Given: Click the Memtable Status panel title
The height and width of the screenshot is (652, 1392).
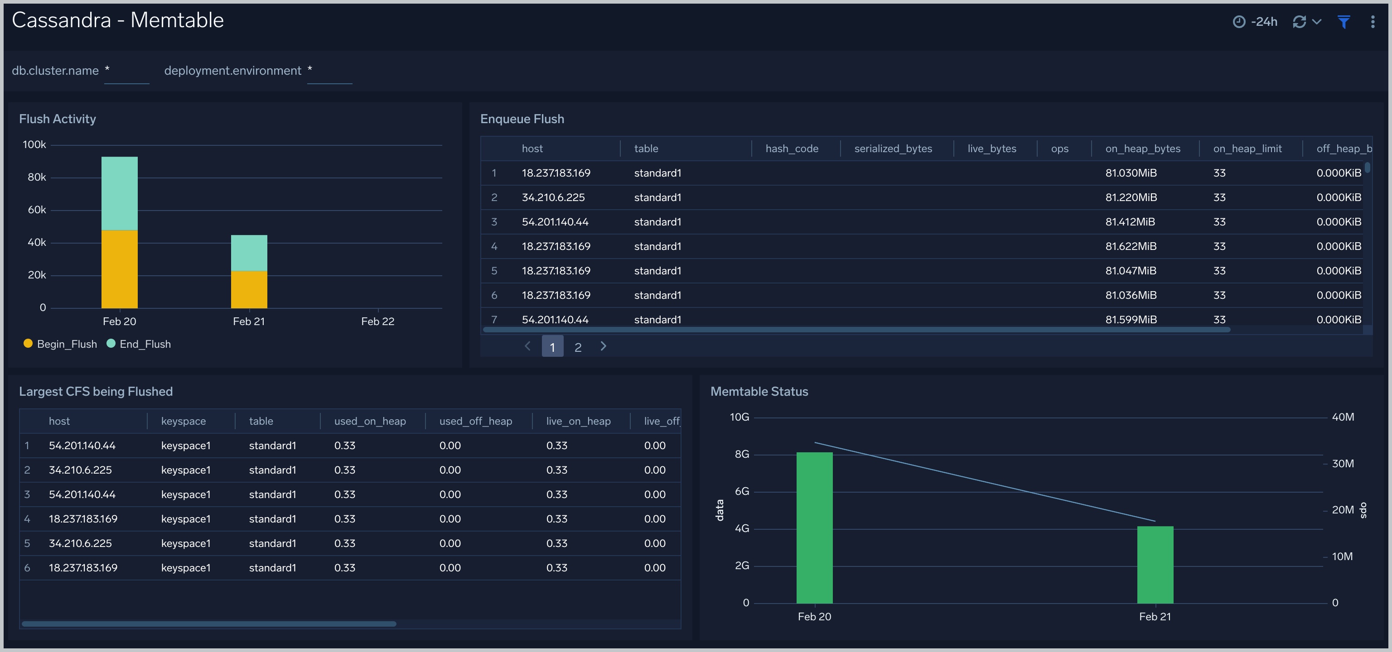Looking at the screenshot, I should tap(759, 391).
